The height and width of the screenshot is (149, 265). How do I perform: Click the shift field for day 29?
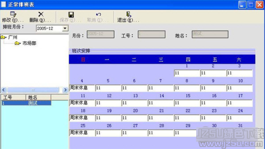[x=185, y=132]
